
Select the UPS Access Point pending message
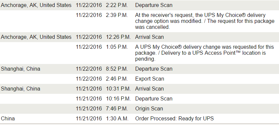pos(205,53)
